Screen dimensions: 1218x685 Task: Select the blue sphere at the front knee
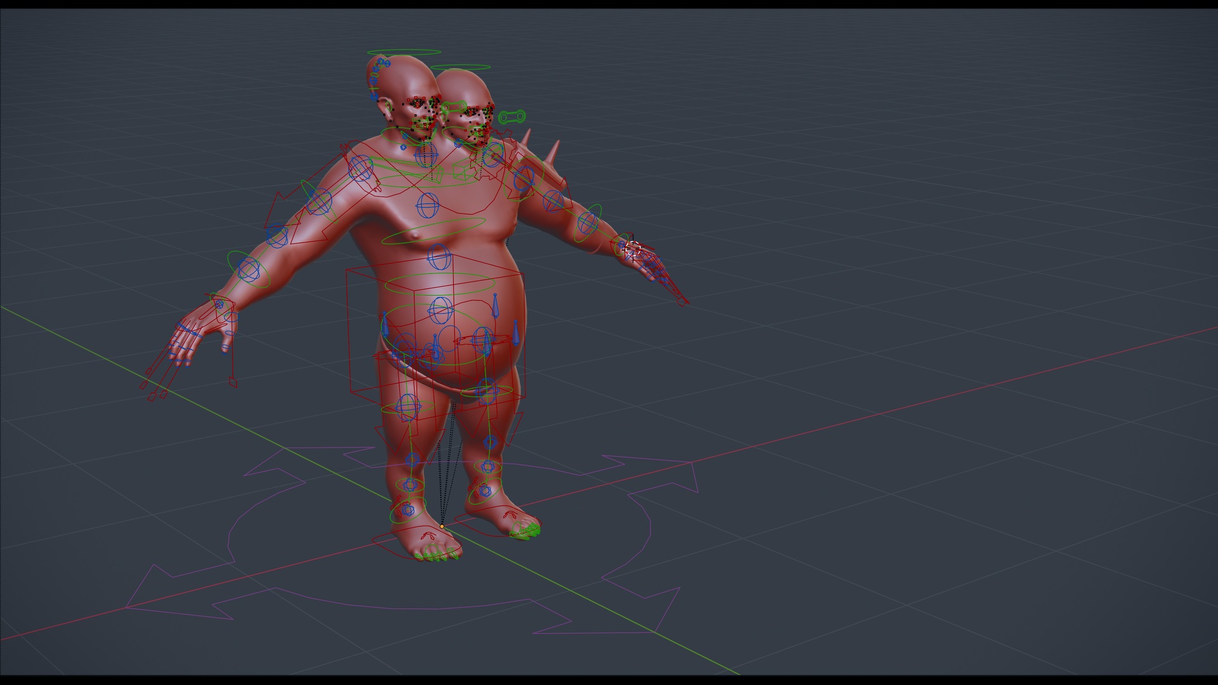pyautogui.click(x=408, y=405)
